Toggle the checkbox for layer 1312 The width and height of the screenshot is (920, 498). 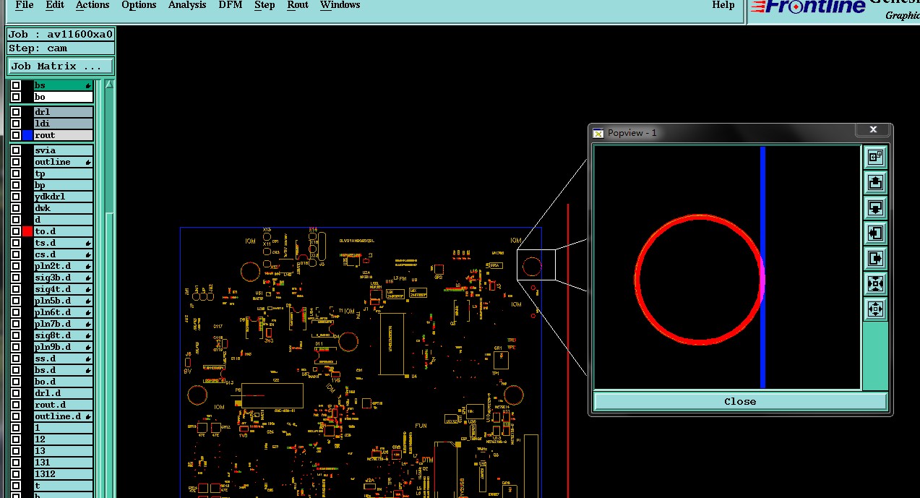(16, 474)
